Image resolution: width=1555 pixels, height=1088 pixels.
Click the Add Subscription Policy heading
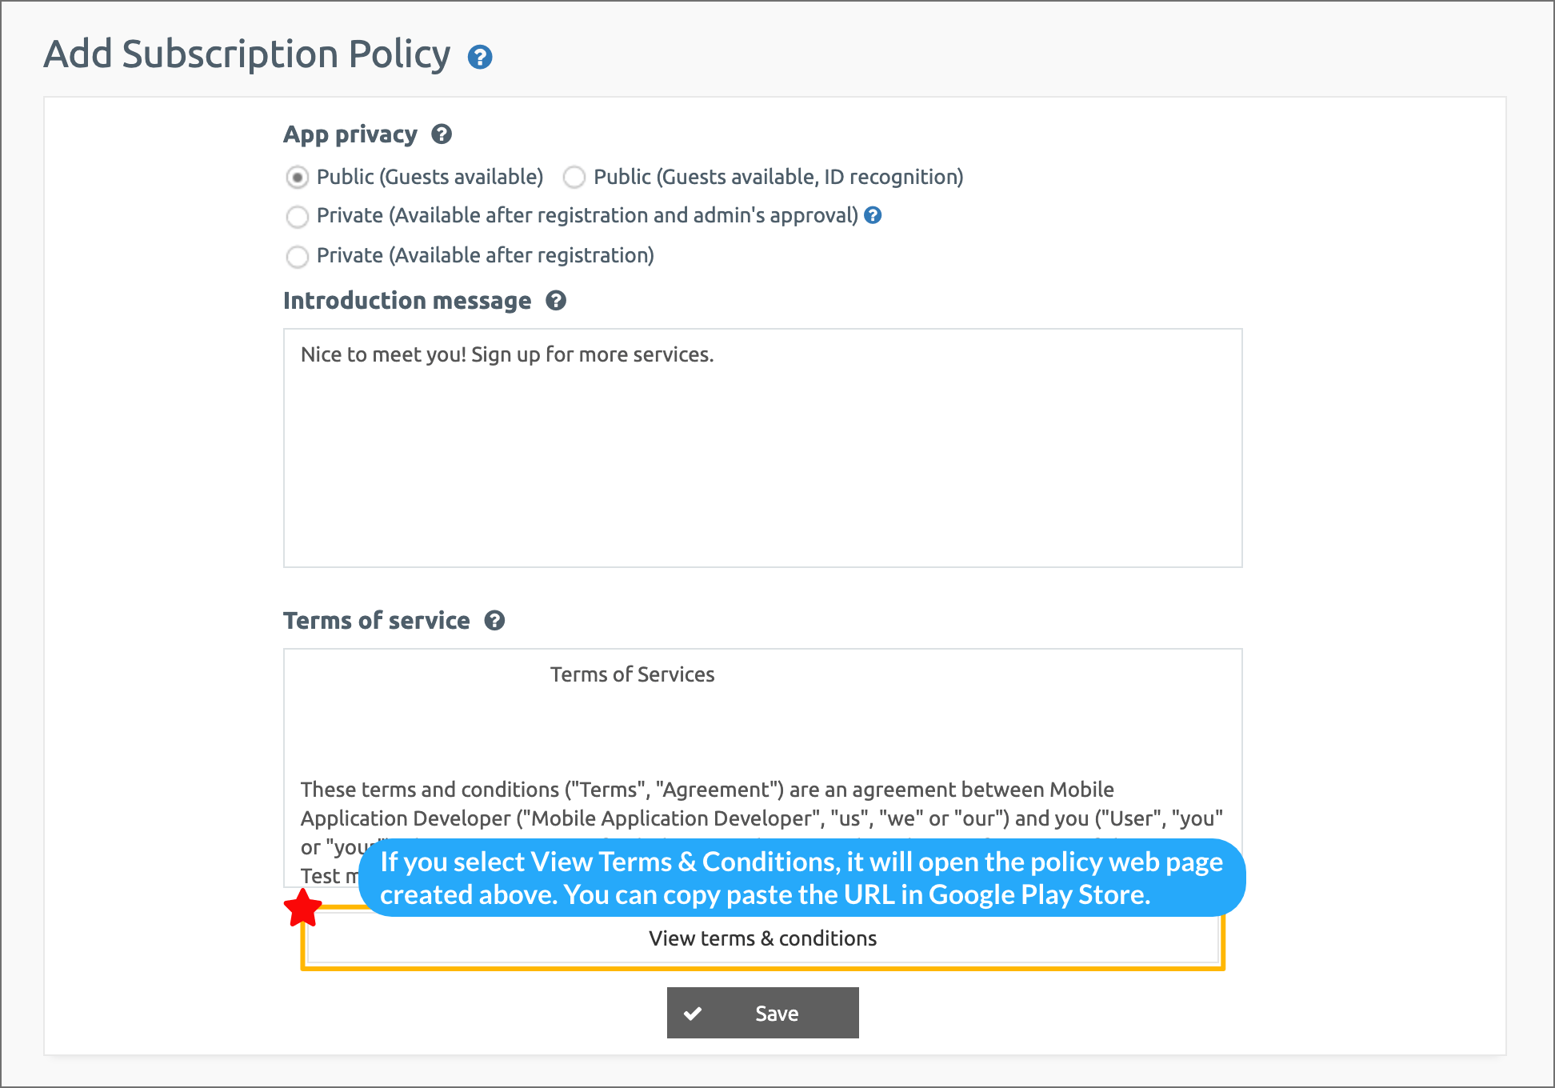(247, 54)
